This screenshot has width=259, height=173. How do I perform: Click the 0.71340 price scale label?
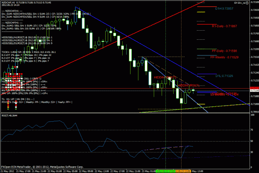point(255,72)
